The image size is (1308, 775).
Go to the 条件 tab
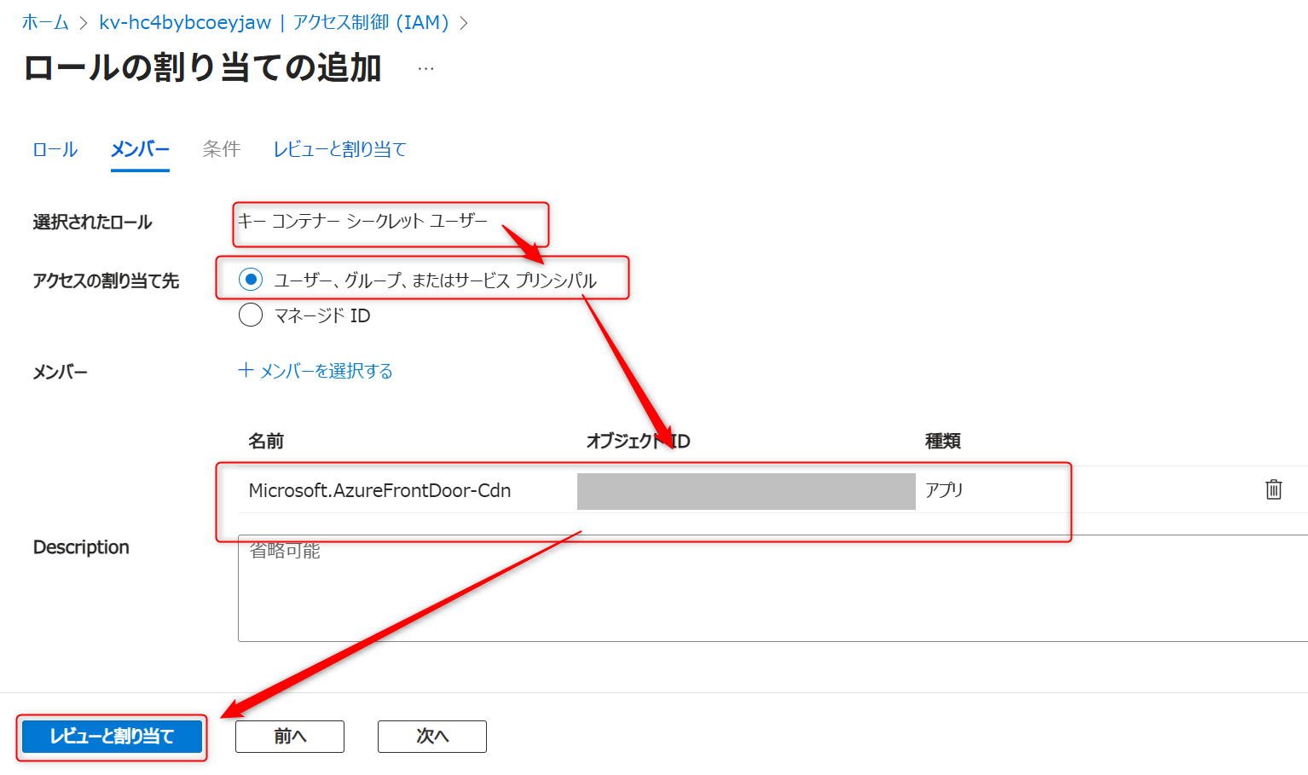[221, 149]
